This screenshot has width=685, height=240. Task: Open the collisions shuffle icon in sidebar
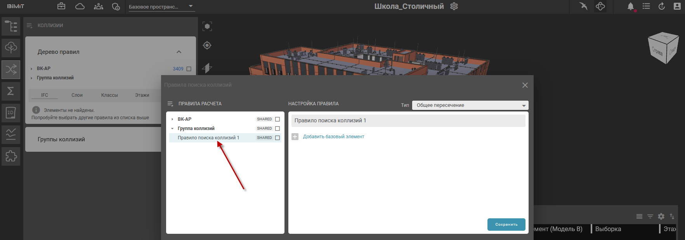point(11,70)
